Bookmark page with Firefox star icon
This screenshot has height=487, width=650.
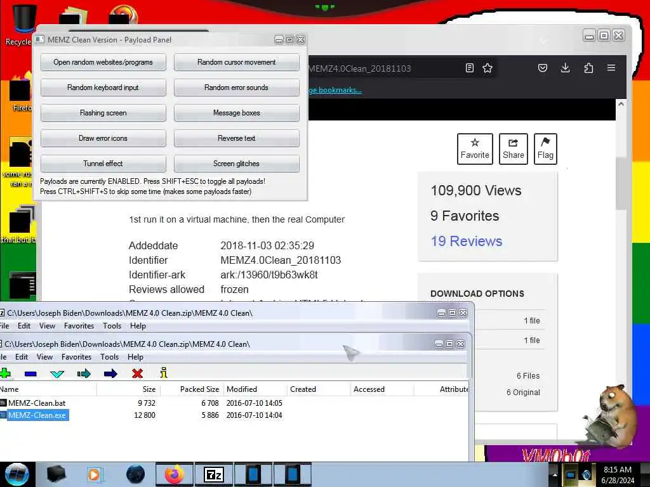tap(487, 68)
